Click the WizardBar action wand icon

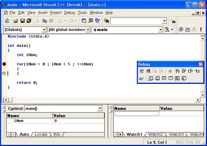[167, 29]
